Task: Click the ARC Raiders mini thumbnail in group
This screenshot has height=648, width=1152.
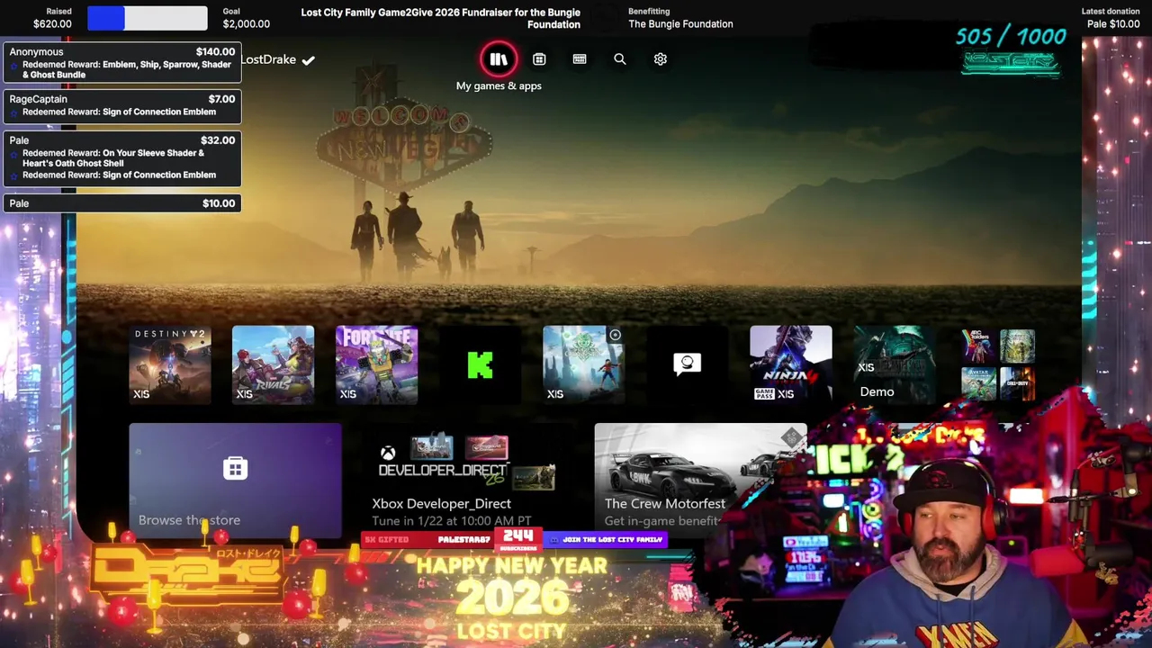Action: (978, 346)
